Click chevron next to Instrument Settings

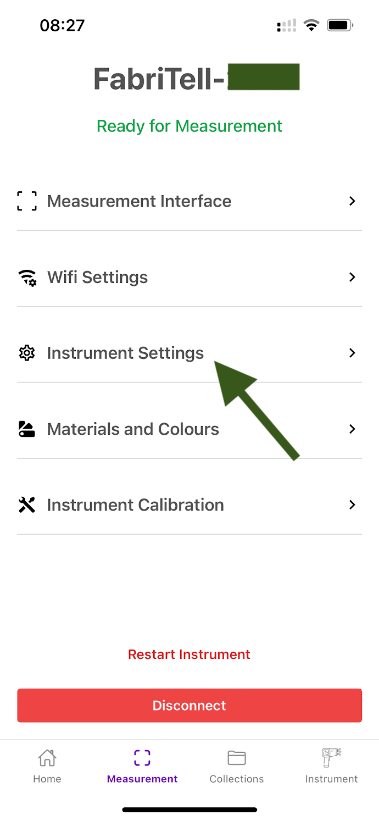[353, 353]
